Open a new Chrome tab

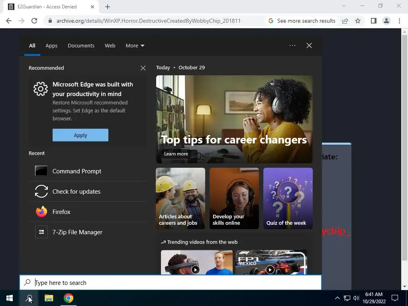click(108, 7)
